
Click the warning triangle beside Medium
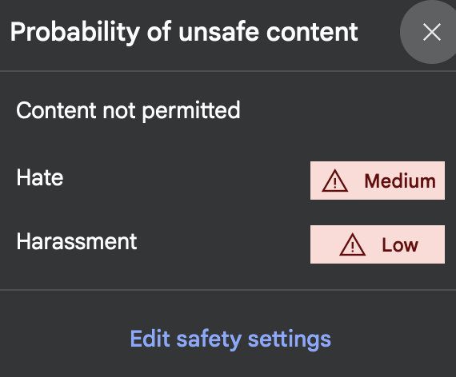334,181
